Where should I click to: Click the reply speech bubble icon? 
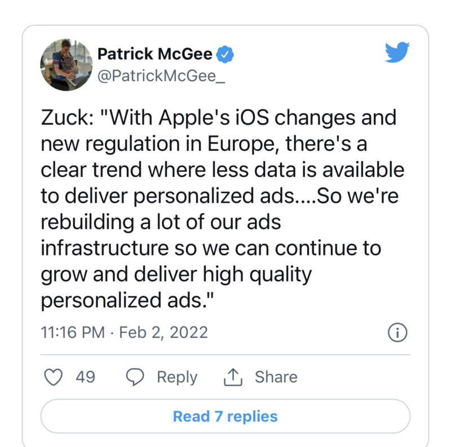click(135, 377)
